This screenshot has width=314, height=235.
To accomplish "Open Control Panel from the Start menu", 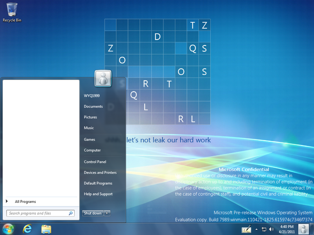I will 95,162.
